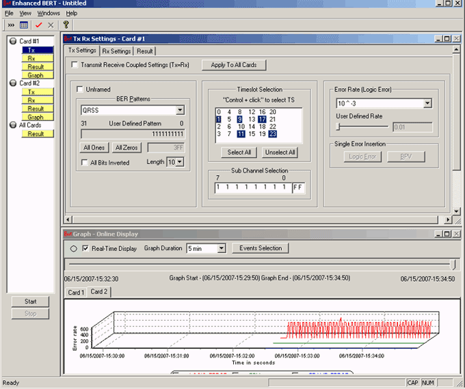Click the BPV insertion button
This screenshot has width=465, height=389.
pos(406,157)
